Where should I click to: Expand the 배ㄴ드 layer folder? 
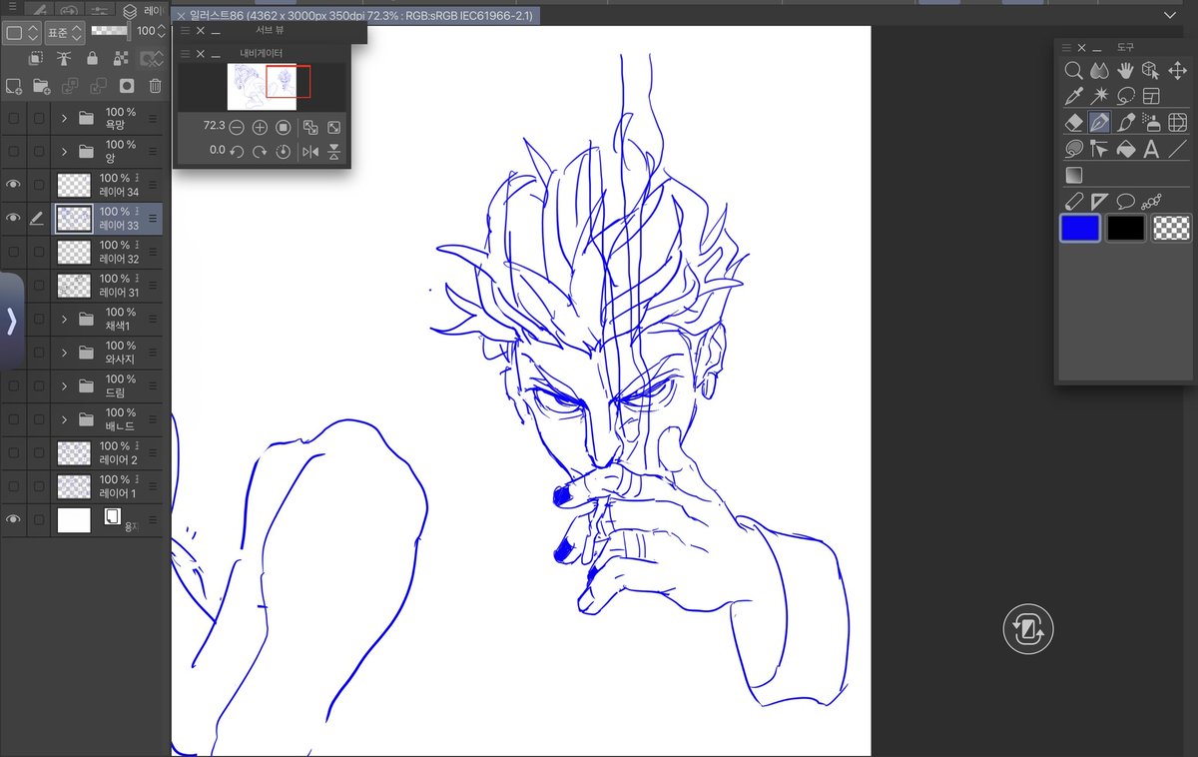(64, 419)
